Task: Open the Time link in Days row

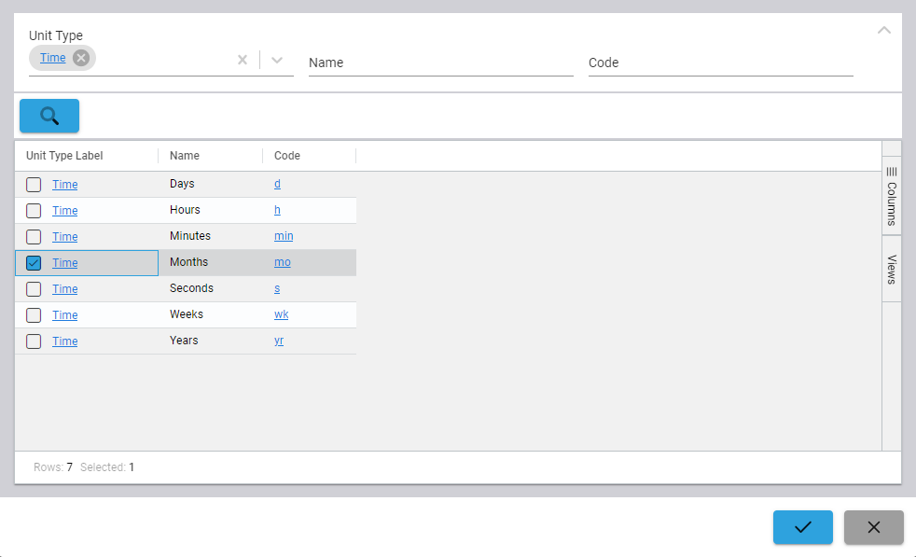Action: (x=65, y=185)
